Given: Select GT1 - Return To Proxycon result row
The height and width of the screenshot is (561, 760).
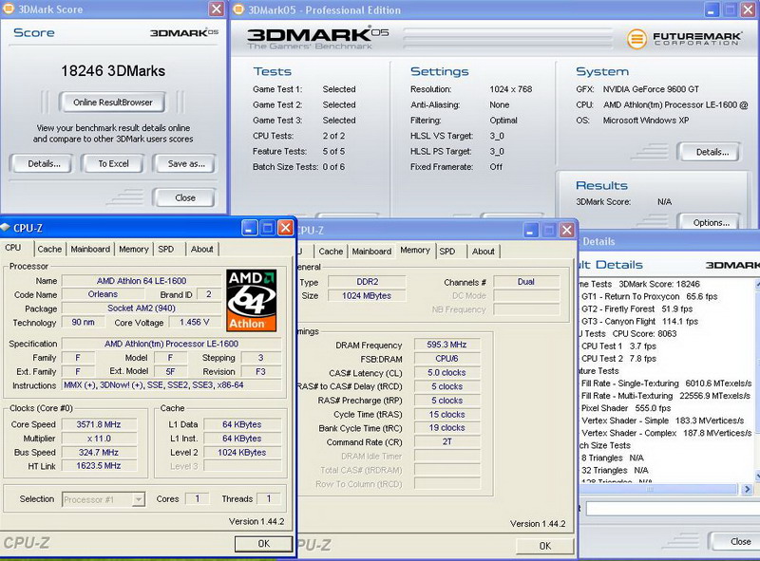Looking at the screenshot, I should click(650, 296).
